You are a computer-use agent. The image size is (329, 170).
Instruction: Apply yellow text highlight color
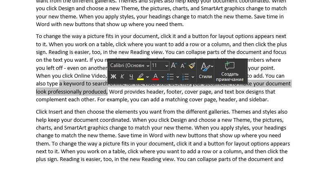point(140,76)
